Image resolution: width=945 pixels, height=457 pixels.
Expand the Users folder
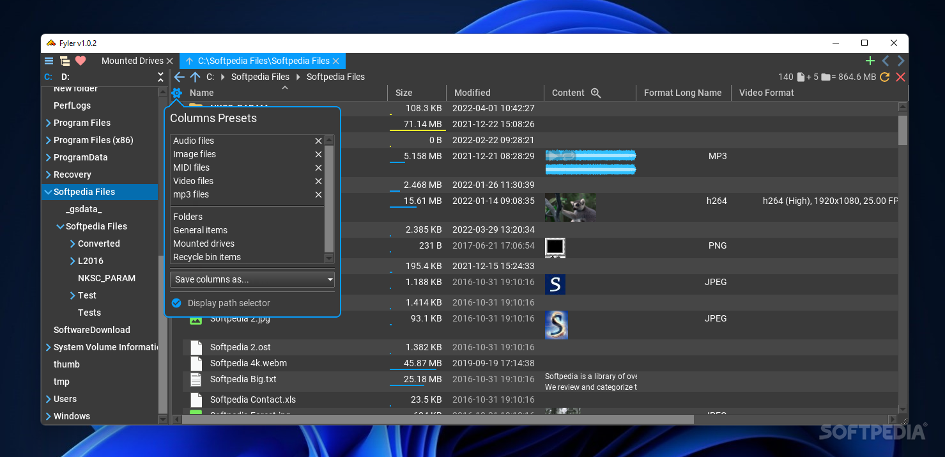point(49,399)
